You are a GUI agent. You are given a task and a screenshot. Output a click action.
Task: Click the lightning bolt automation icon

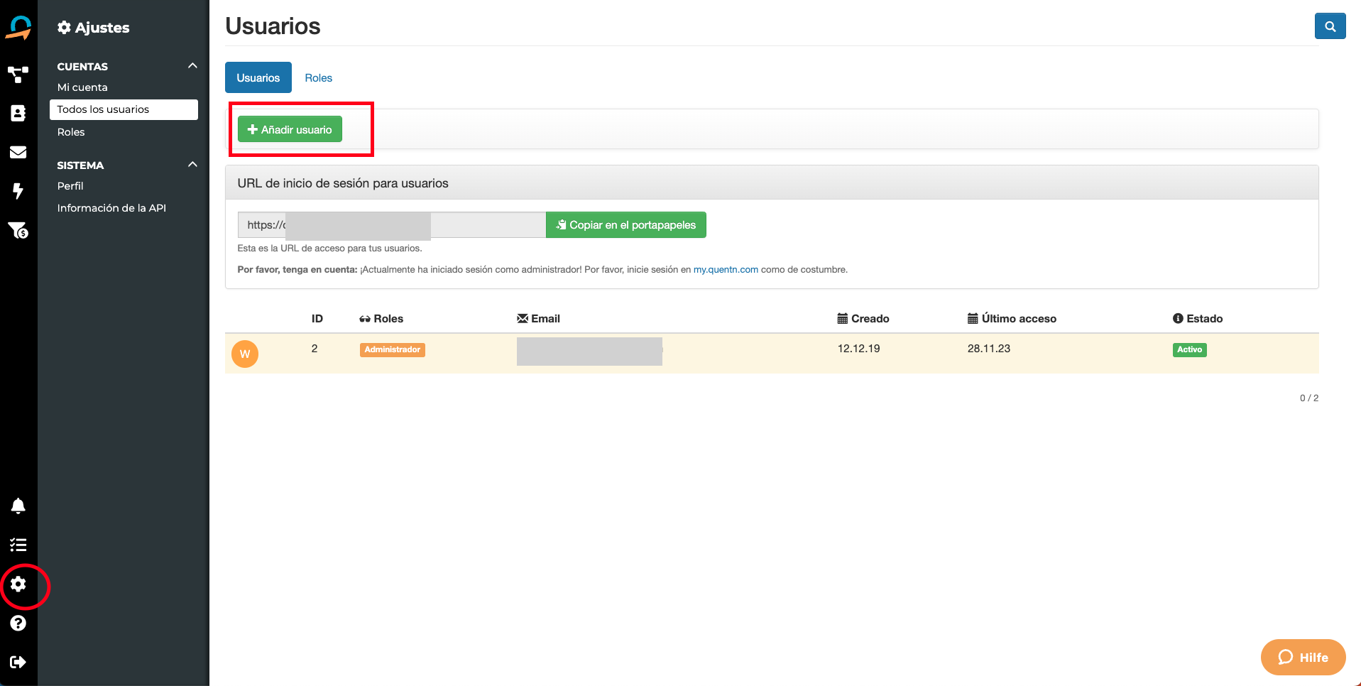coord(18,191)
